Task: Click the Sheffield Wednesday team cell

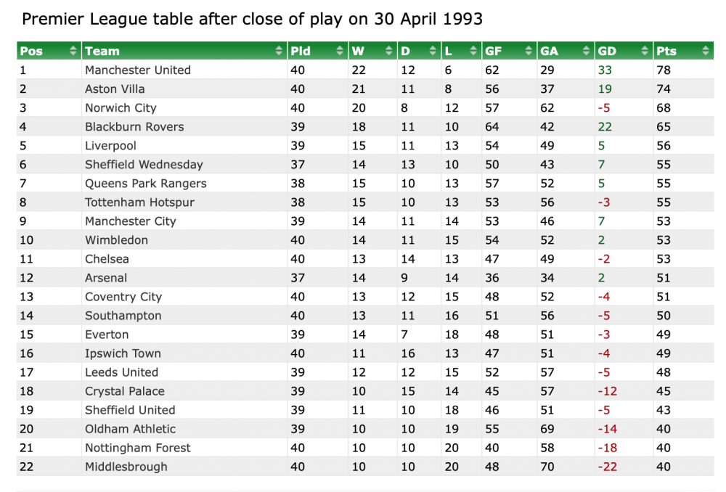Action: (144, 165)
